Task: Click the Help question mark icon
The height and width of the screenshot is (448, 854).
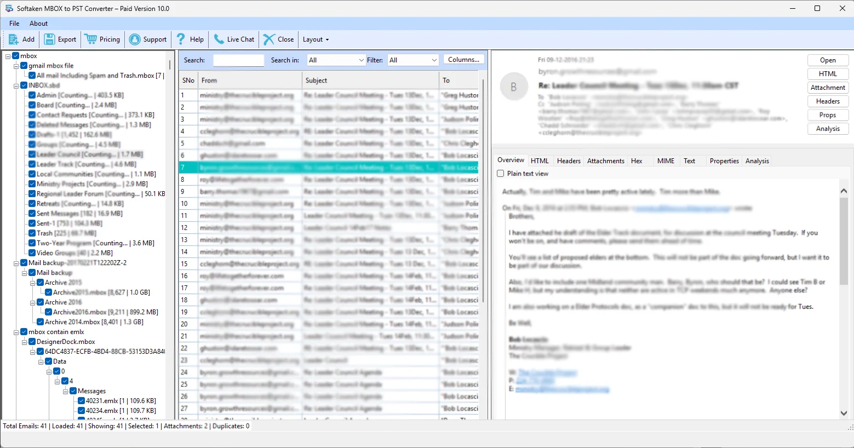Action: click(x=181, y=39)
